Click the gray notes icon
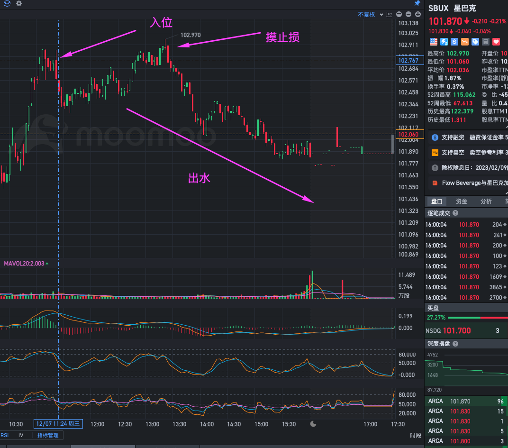The width and height of the screenshot is (508, 448). 485,42
